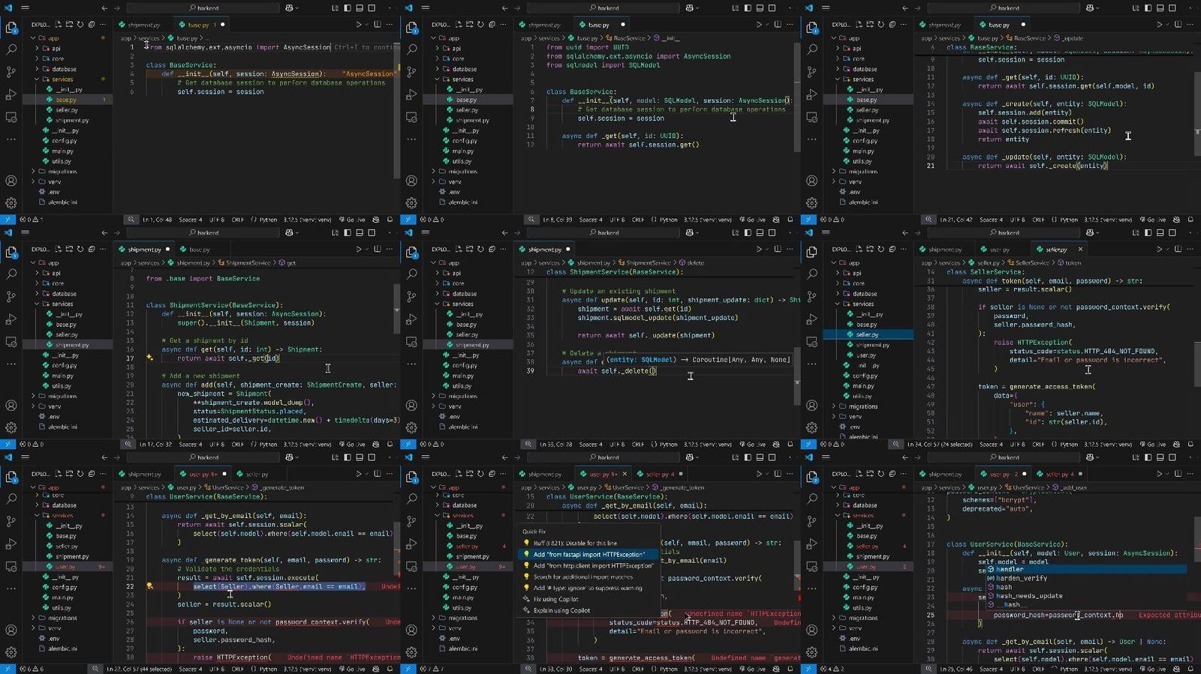Screen dimensions: 1201x674
Task: Click Go Live in status bar showing 24 selected
Action: 1151,445
